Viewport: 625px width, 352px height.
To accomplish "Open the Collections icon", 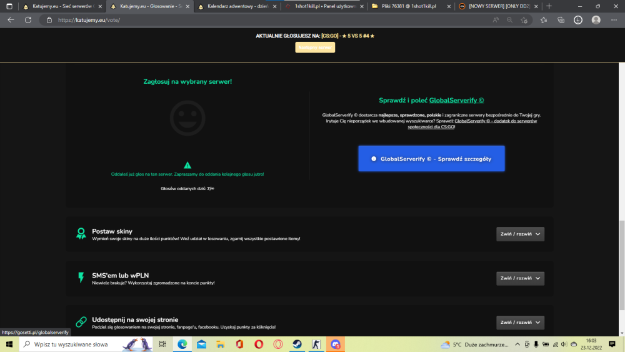I will coord(561,20).
